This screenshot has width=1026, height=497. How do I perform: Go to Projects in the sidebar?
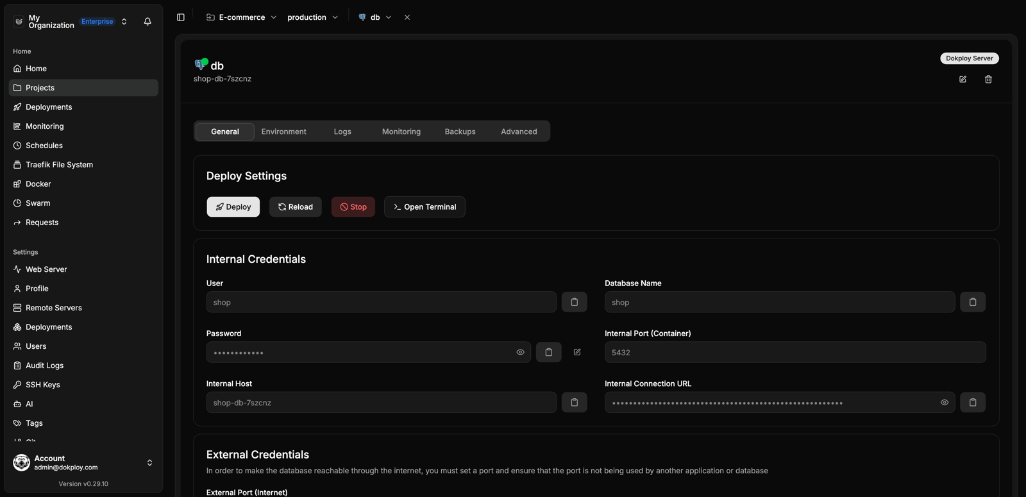coord(83,88)
